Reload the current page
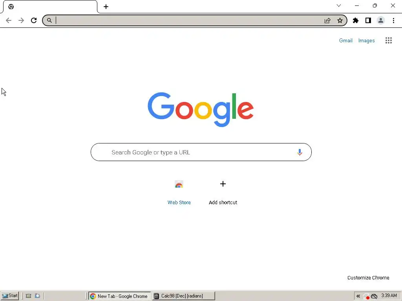The image size is (402, 301). pyautogui.click(x=34, y=20)
